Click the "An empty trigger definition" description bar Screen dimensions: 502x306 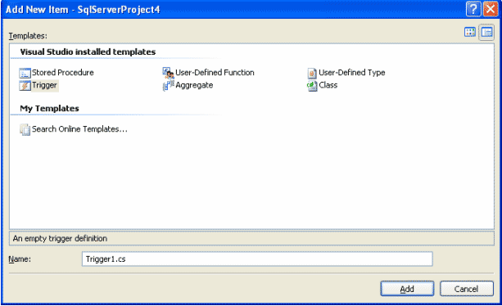coord(251,239)
